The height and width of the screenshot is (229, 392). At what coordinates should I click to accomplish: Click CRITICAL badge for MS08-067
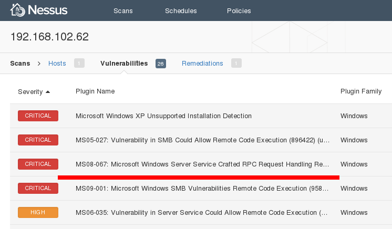(x=38, y=164)
